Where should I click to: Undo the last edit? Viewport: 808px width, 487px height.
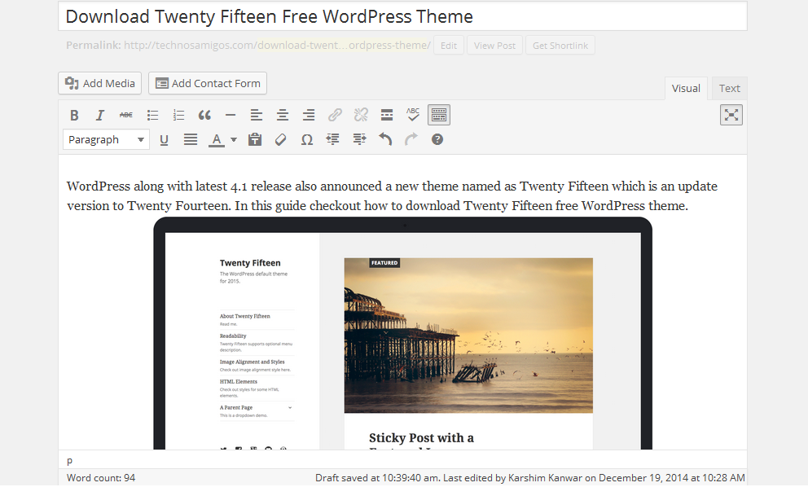pos(385,139)
